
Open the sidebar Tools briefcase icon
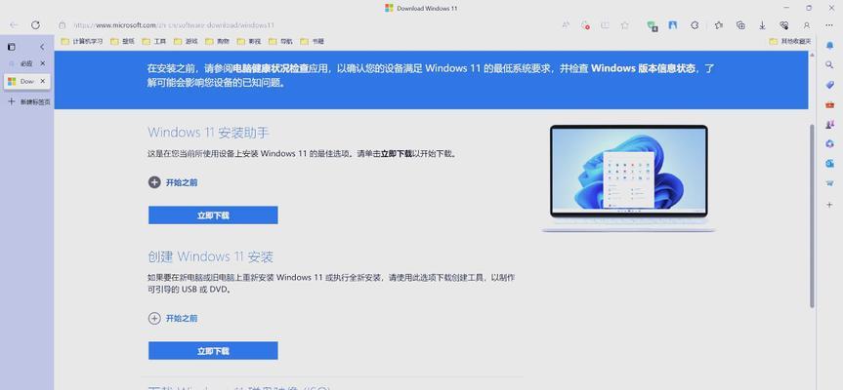coord(829,104)
